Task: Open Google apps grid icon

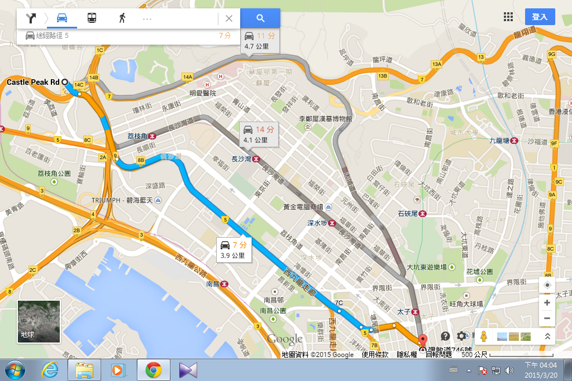Action: coord(508,17)
